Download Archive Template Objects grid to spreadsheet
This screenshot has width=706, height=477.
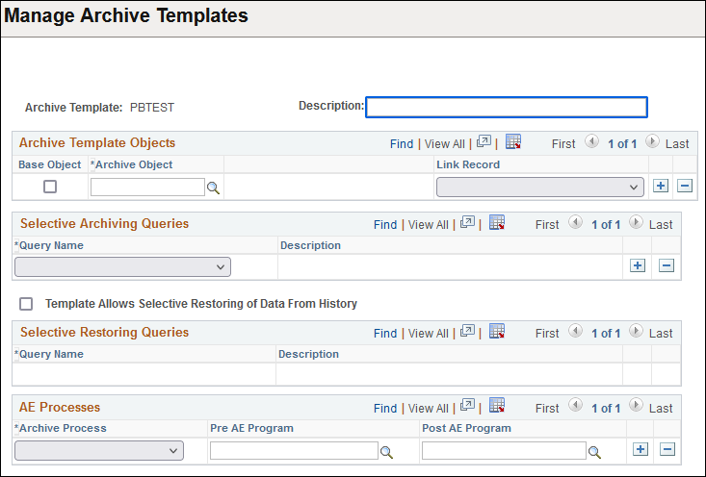[512, 141]
